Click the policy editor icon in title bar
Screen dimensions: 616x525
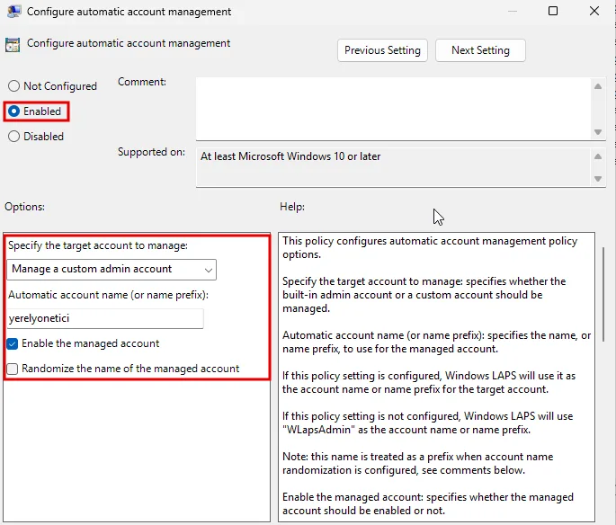click(13, 12)
